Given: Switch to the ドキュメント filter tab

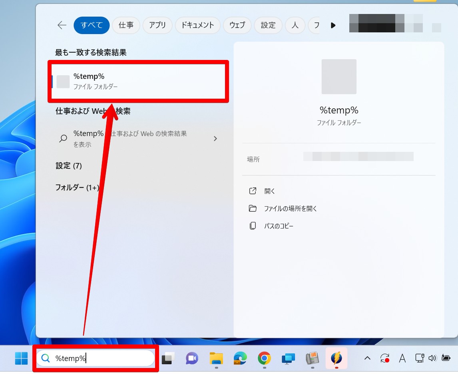Looking at the screenshot, I should click(198, 25).
